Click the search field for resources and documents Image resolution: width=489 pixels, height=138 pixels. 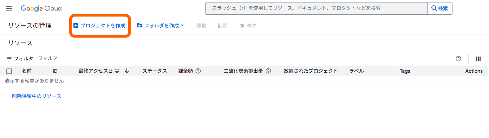coord(316,8)
